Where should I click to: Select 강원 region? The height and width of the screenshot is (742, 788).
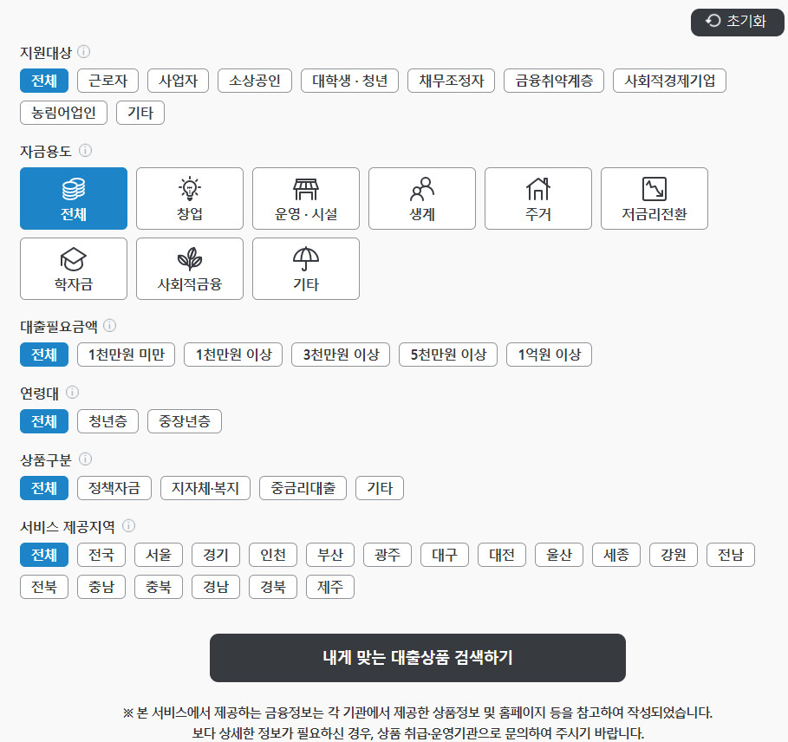tap(674, 555)
